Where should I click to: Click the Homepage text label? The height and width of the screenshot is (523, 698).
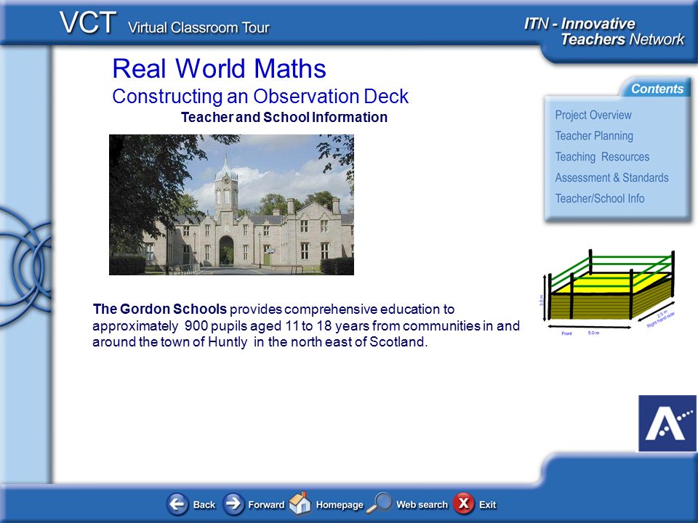[x=340, y=505]
